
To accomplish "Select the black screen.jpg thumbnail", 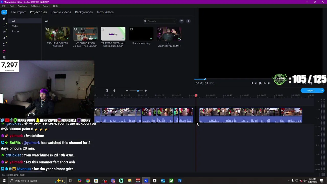I will tap(141, 34).
